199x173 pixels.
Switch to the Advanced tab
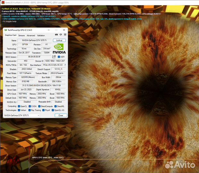pyautogui.click(x=31, y=35)
